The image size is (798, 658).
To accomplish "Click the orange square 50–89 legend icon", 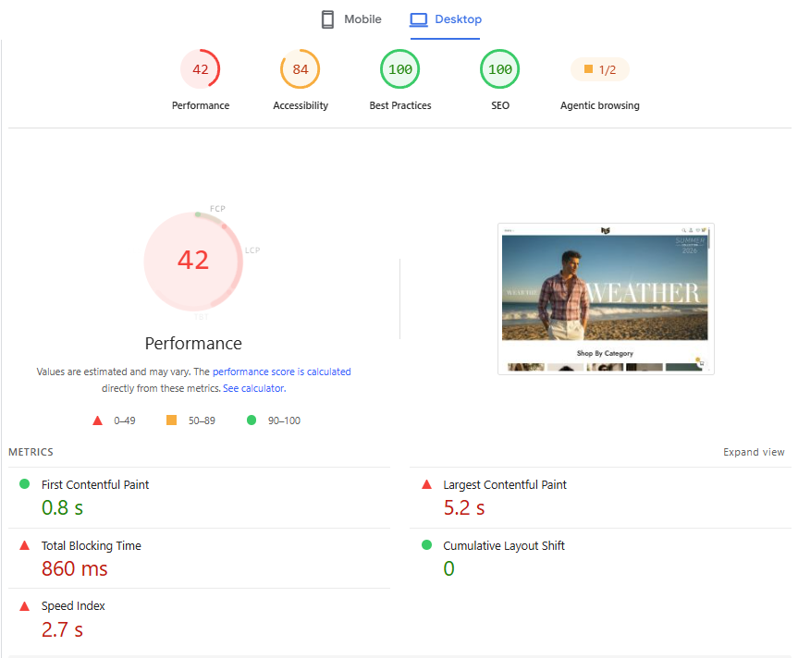I will click(x=171, y=420).
